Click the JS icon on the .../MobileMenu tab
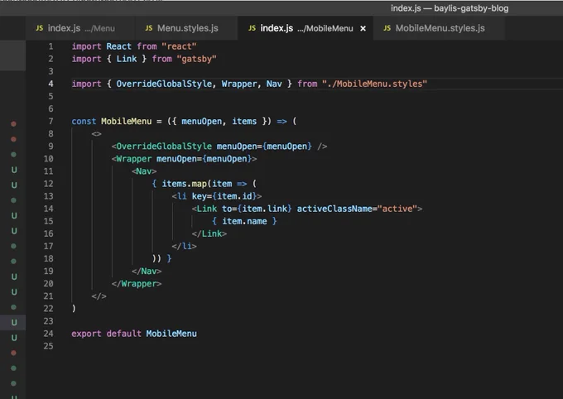The image size is (563, 399). click(252, 28)
